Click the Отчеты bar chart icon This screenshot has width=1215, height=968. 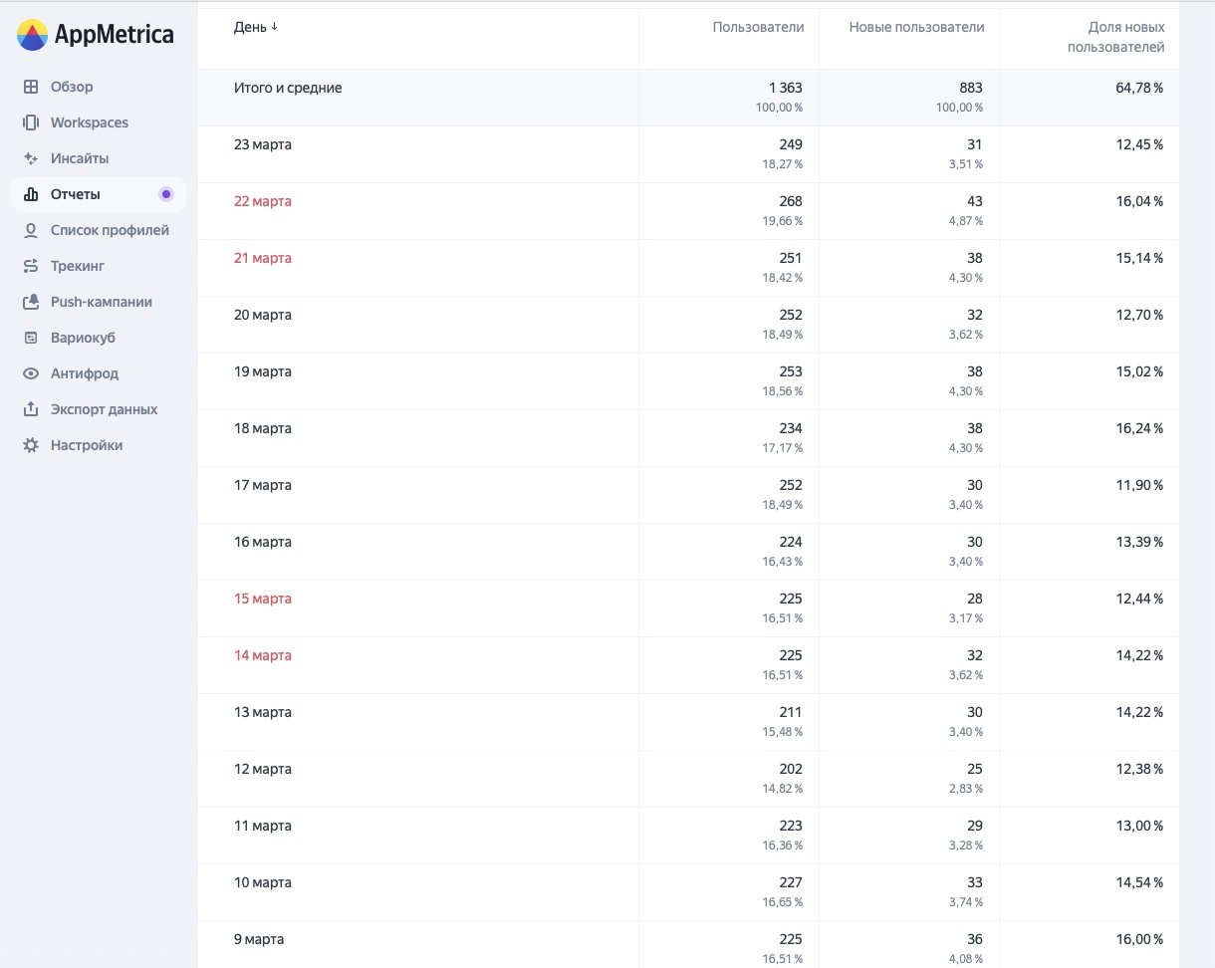coord(31,194)
